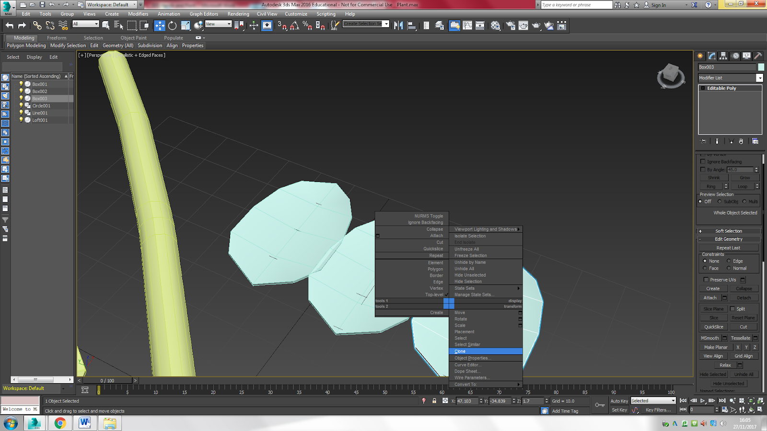Open the Motion command panel tab
The image size is (767, 431).
tap(735, 56)
